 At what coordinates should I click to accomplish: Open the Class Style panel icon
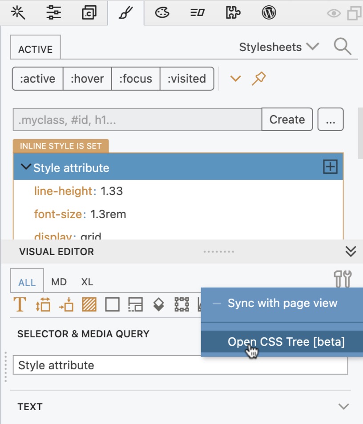[89, 13]
